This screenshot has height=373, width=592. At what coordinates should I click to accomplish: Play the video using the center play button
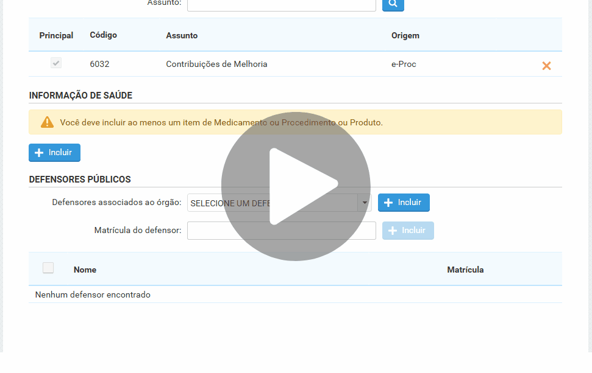tap(296, 186)
